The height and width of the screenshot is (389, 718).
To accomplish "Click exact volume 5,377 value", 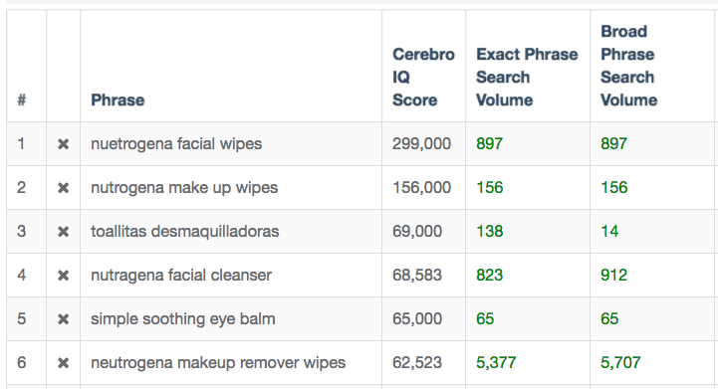I will (496, 362).
